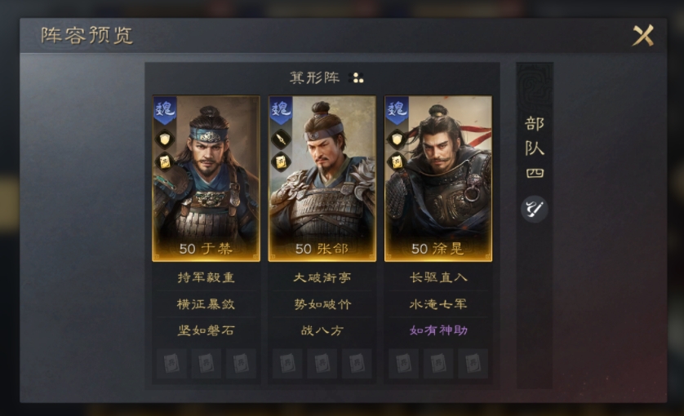The width and height of the screenshot is (684, 416).
Task: Select the middle empty book slot under 张郃
Action: click(x=322, y=363)
